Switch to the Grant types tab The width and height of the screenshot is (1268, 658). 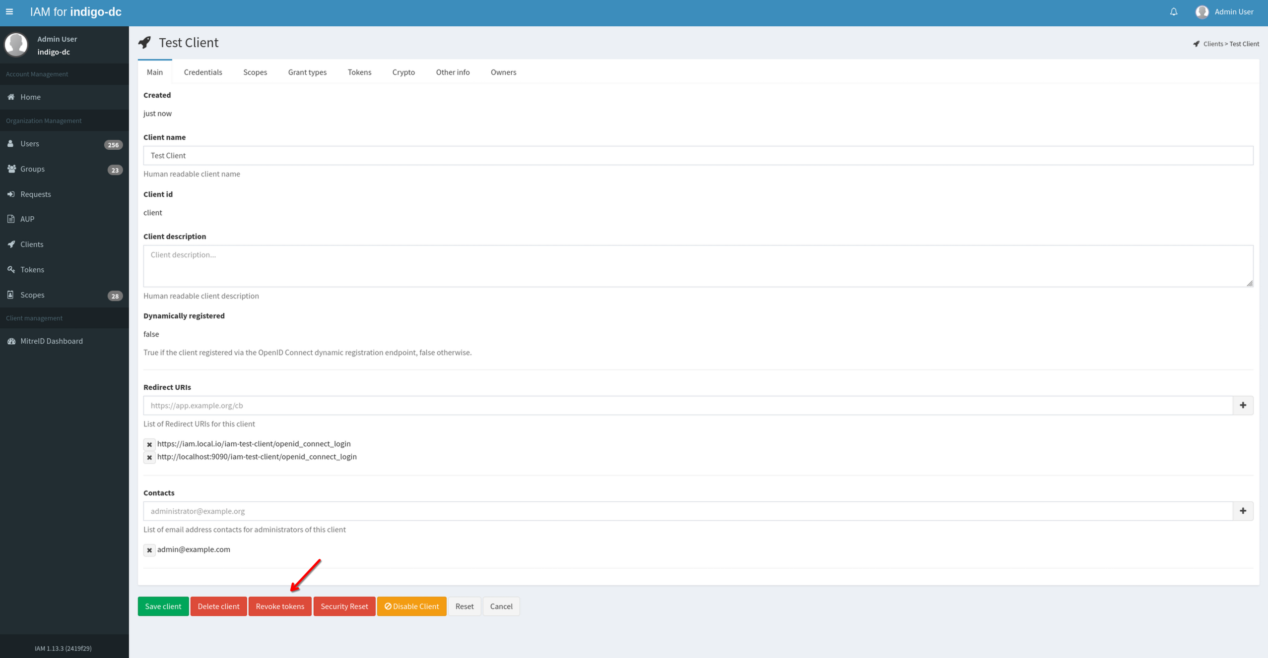click(x=307, y=72)
